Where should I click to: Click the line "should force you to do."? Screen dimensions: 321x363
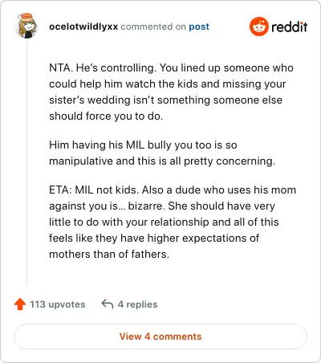[x=106, y=116]
